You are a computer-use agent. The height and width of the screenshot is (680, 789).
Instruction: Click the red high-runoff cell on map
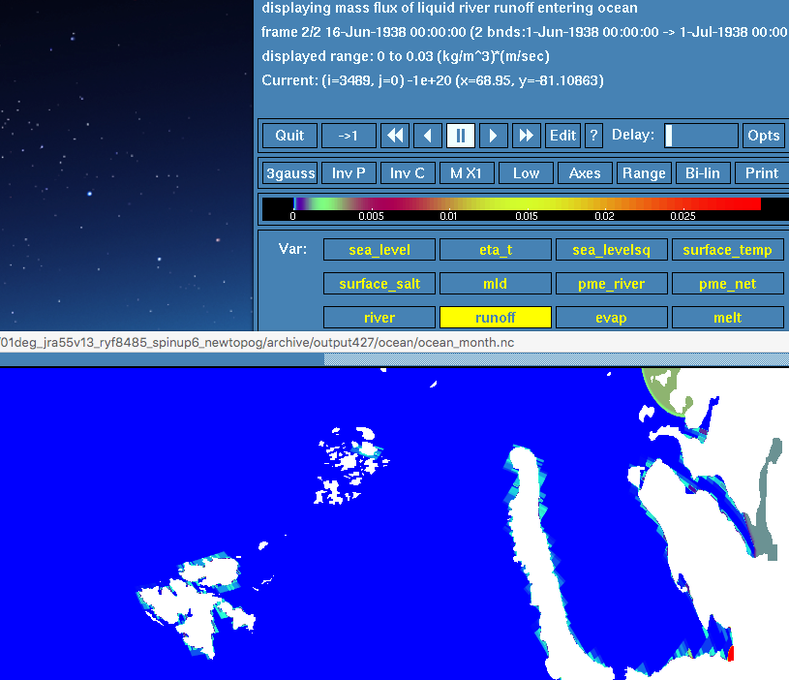731,653
